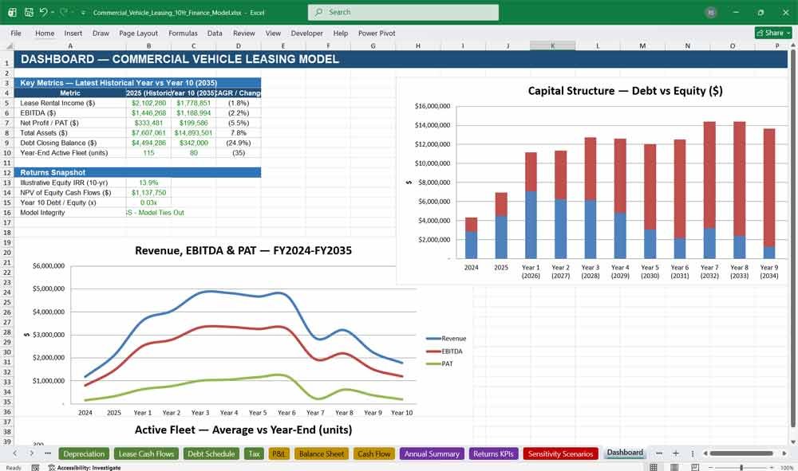Switch to Normal view icon in status bar
Image resolution: width=798 pixels, height=471 pixels.
(654, 467)
